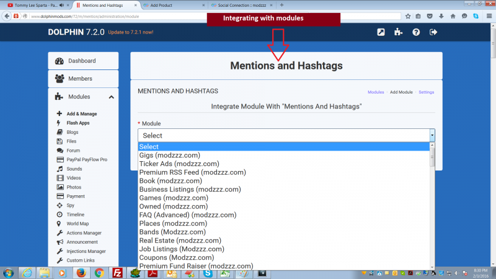Screen dimensions: 496x279
Task: Click the Update to 7.2.1 now link
Action: [131, 32]
